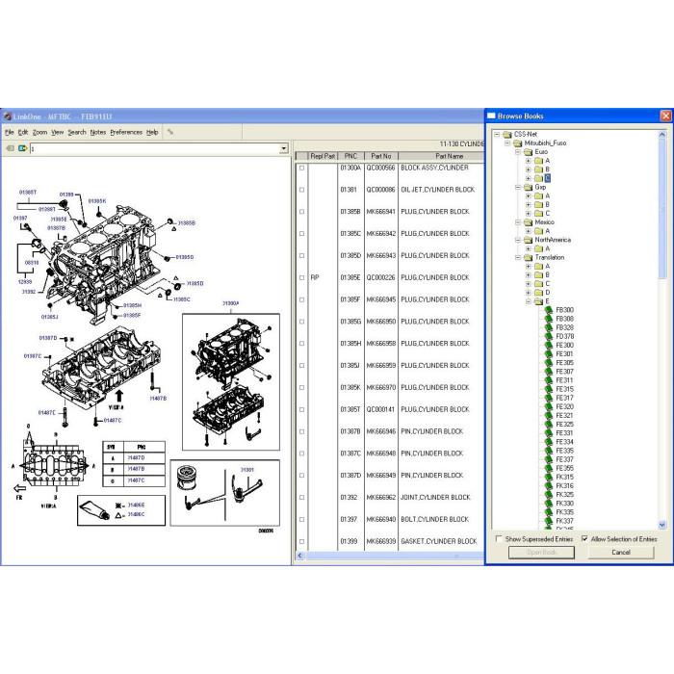This screenshot has height=674, width=674.
Task: Tick the checkbox for OIL JET,CYLINDER BLOCK row
Action: [301, 190]
